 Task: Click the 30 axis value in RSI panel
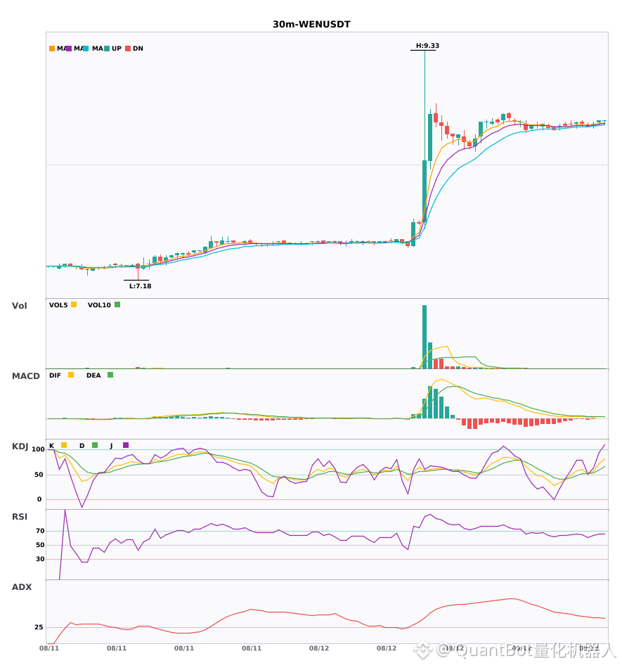pyautogui.click(x=40, y=559)
